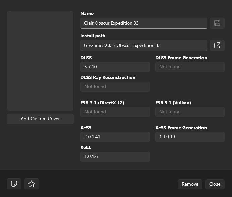Viewport: 232px width, 197px height.
Task: Click the DLSS Ray Reconstruction label
Action: pos(108,77)
